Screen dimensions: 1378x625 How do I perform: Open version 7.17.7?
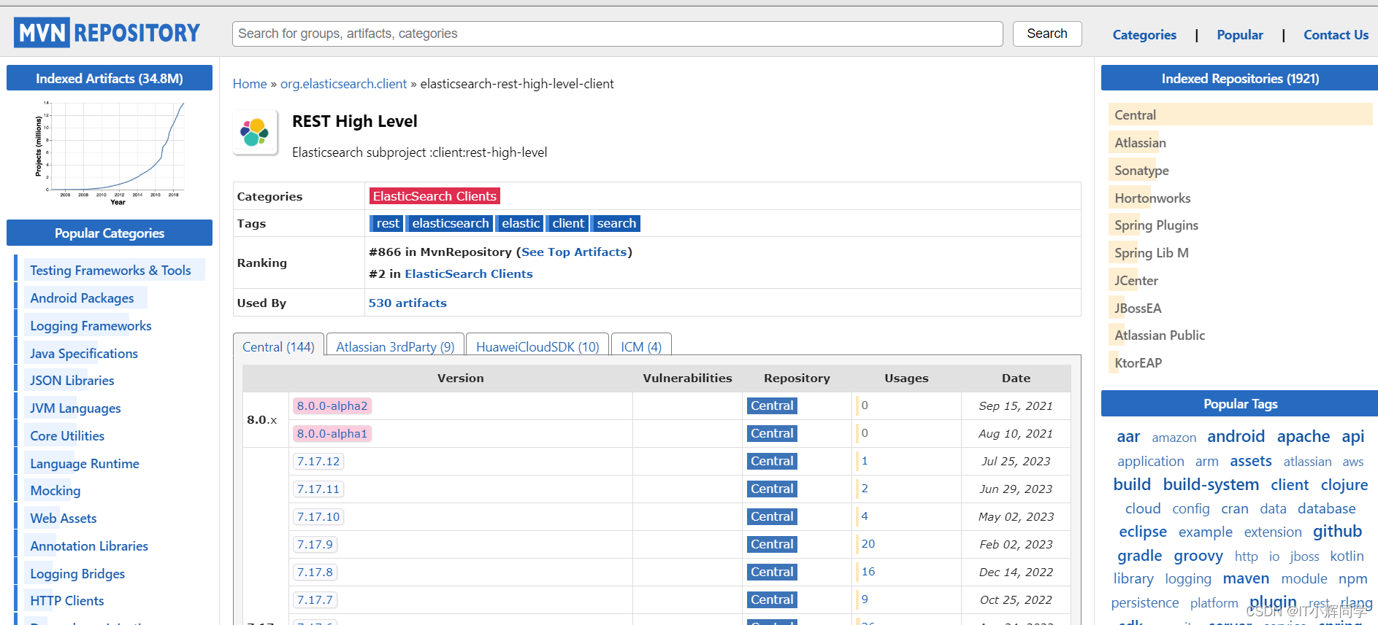coord(315,599)
